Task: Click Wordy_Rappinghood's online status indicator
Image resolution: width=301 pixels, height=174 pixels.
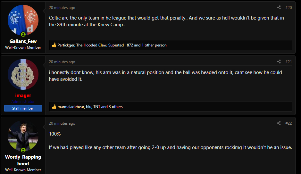Action: tap(23, 150)
